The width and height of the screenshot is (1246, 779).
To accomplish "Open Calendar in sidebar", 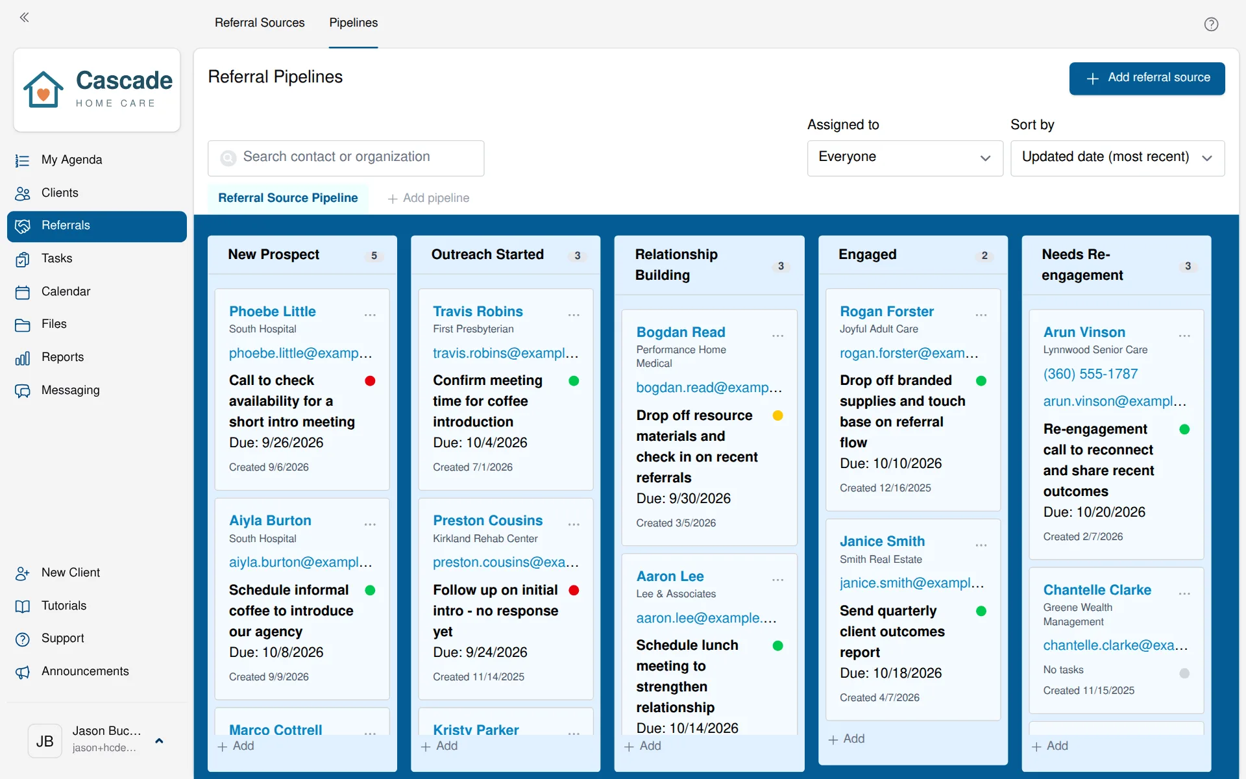I will (x=97, y=291).
